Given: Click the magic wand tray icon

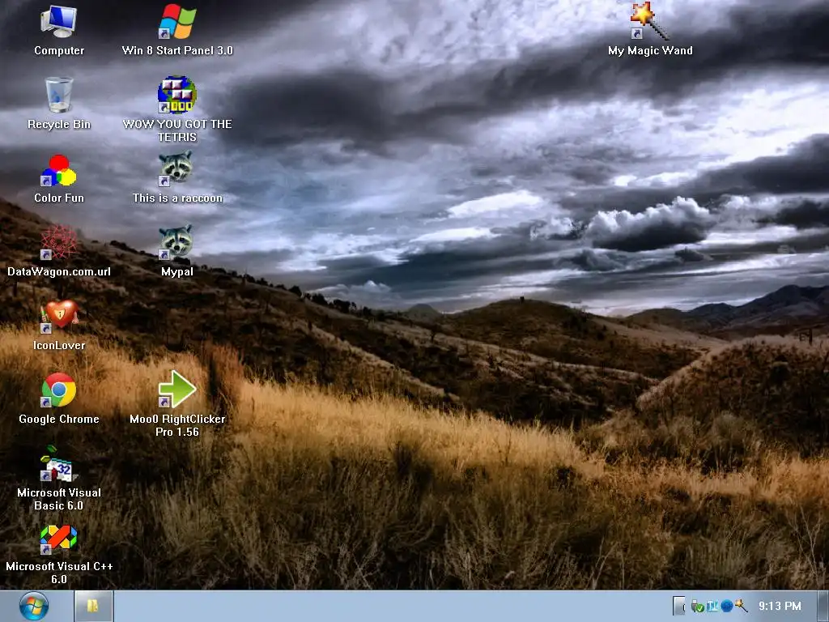Looking at the screenshot, I should tap(742, 606).
